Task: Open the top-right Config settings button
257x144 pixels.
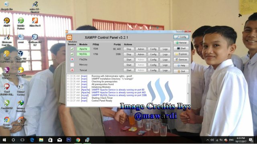Action: pyautogui.click(x=181, y=37)
